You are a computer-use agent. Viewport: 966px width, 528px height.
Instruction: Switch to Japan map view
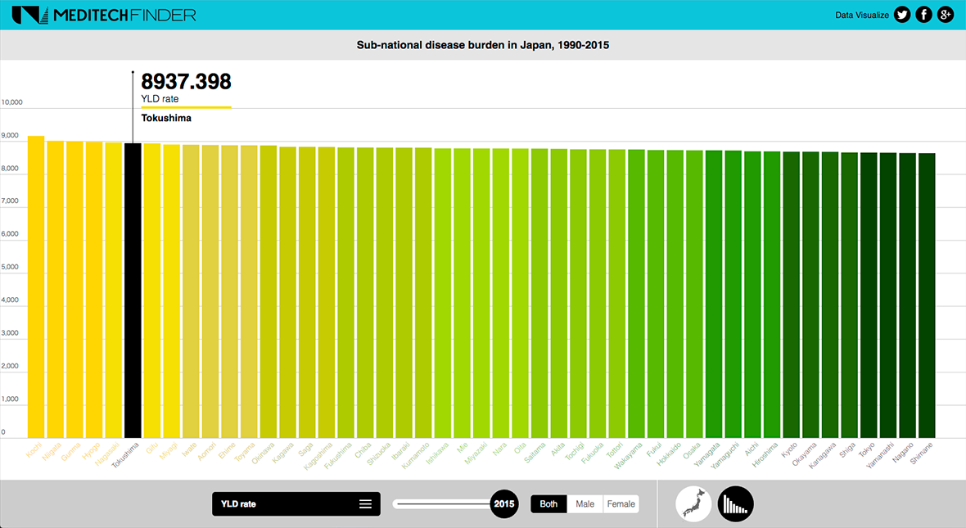coord(693,504)
